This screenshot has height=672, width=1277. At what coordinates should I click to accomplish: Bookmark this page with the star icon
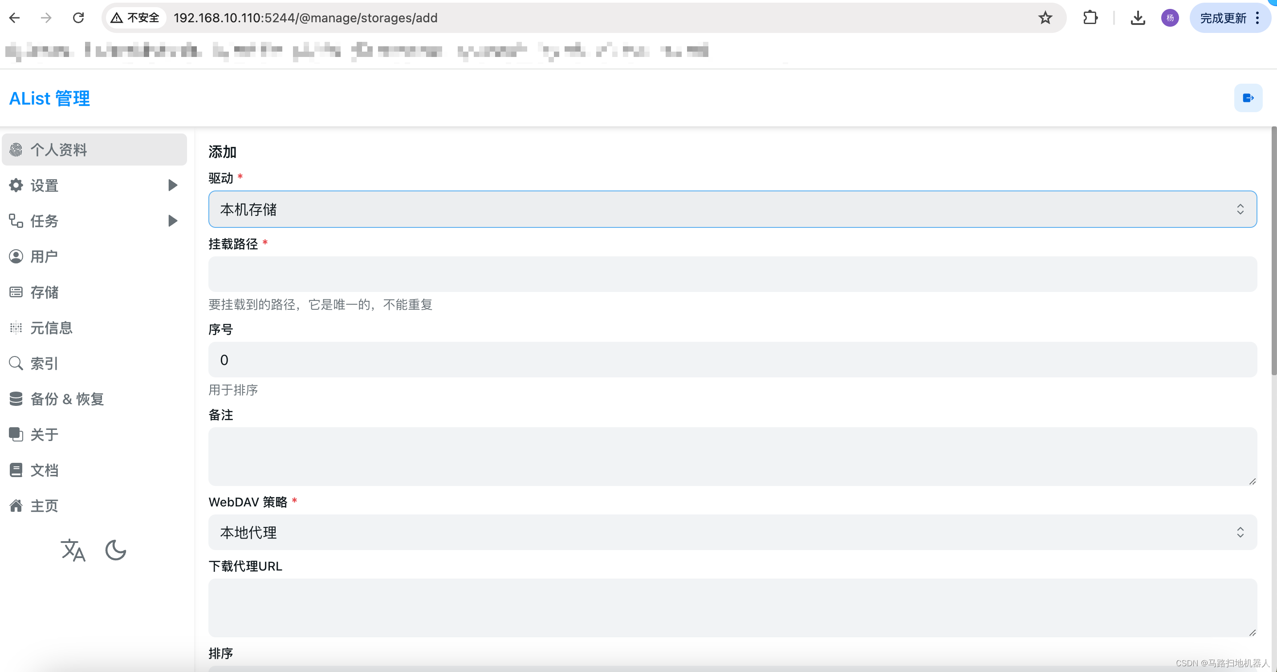pyautogui.click(x=1045, y=18)
